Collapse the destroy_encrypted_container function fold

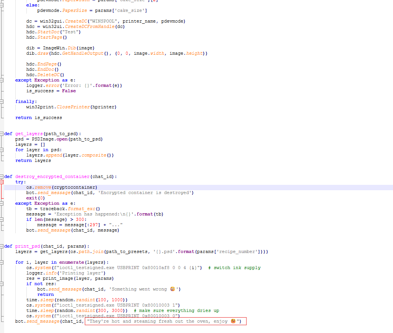click(2, 177)
